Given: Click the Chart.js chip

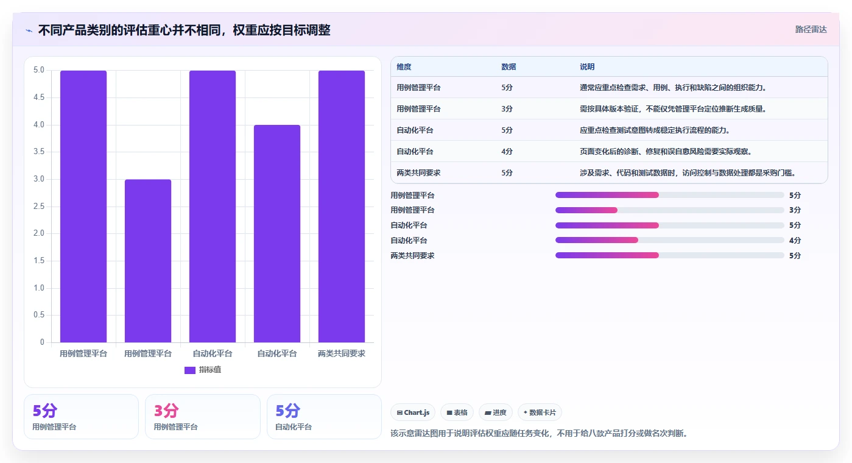Looking at the screenshot, I should click(x=413, y=412).
